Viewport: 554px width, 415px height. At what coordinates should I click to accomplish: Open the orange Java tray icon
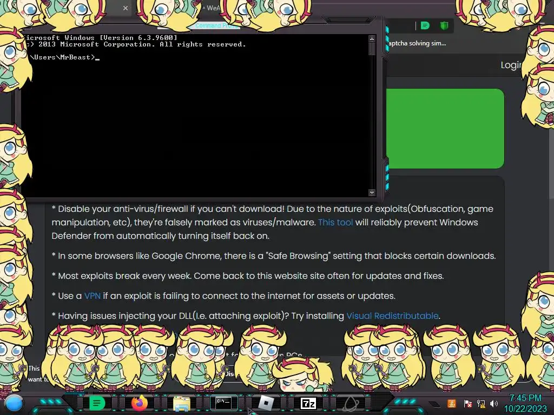coord(451,403)
